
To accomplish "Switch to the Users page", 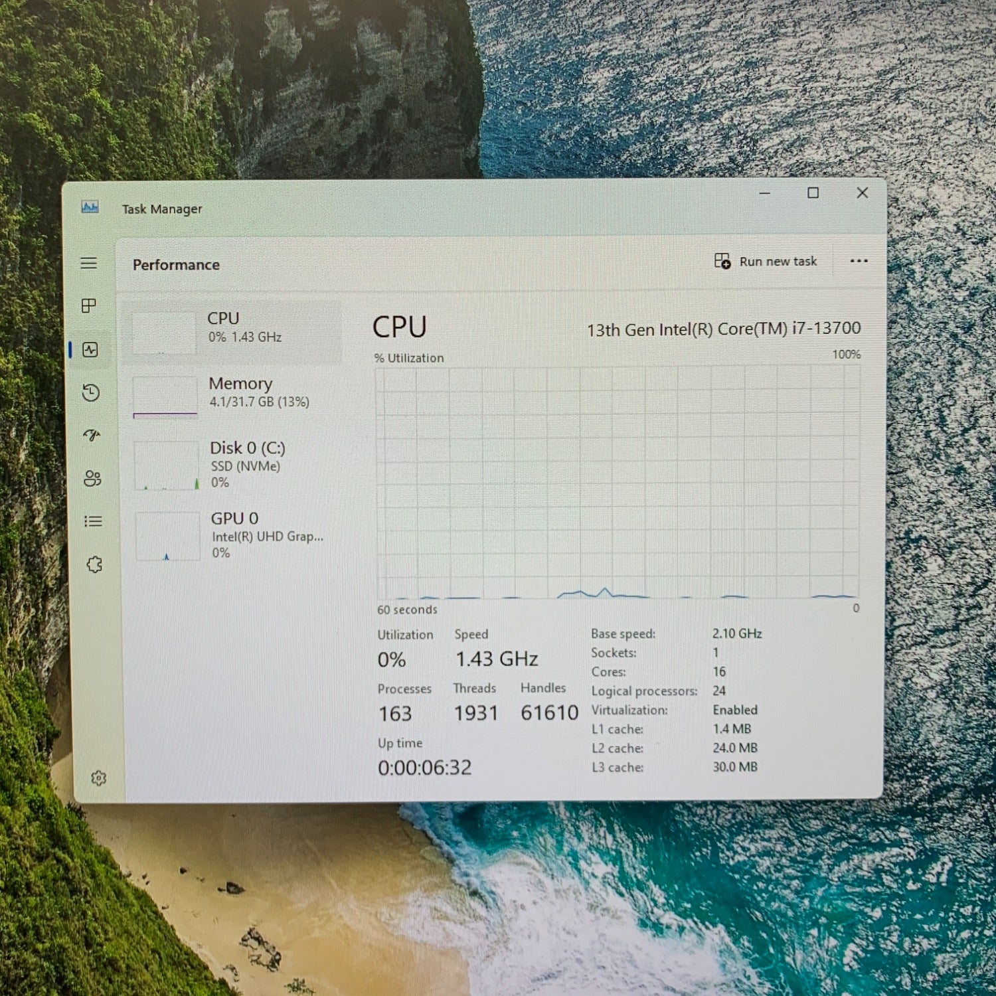I will pyautogui.click(x=92, y=478).
